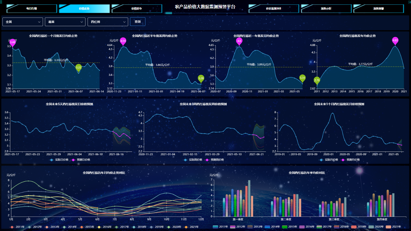Click the 查询 button

[x=137, y=22]
